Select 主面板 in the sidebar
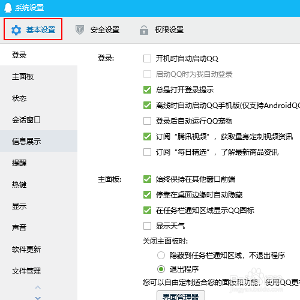 point(38,76)
